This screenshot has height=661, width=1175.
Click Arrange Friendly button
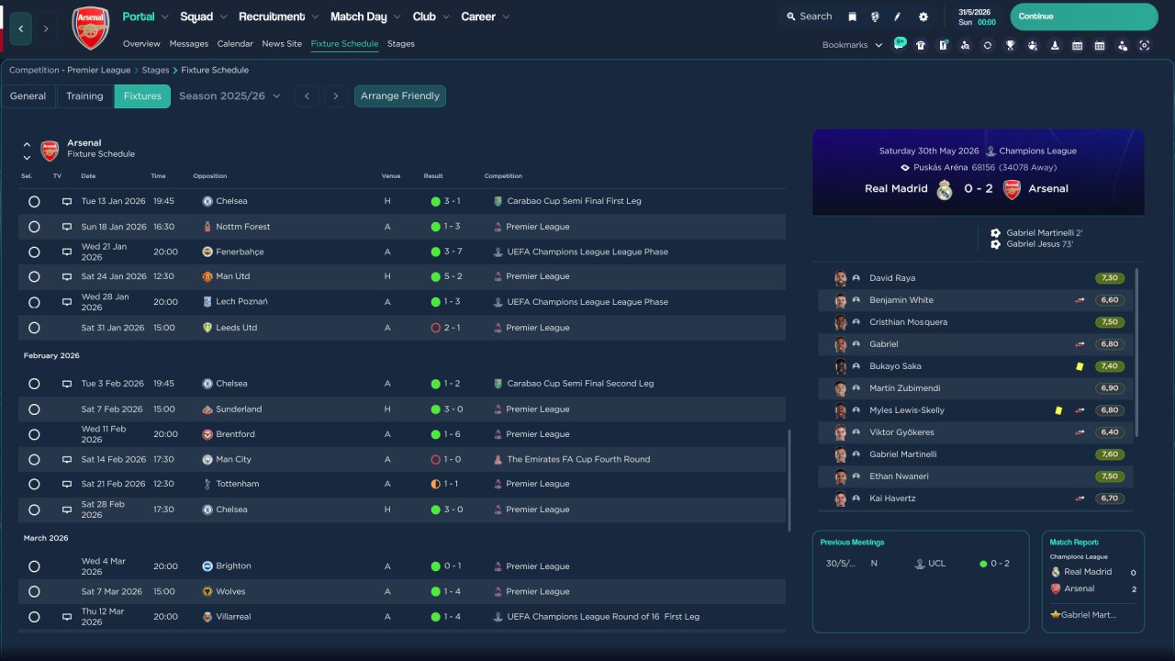399,96
